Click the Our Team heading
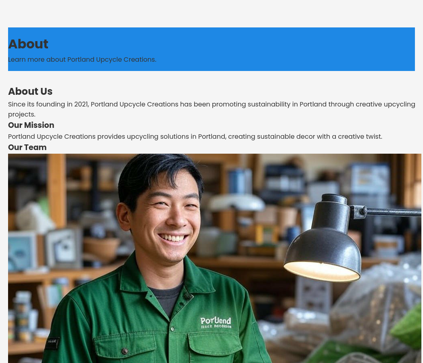This screenshot has width=423, height=363. [x=27, y=147]
